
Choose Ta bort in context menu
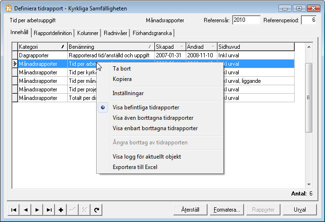(x=122, y=69)
